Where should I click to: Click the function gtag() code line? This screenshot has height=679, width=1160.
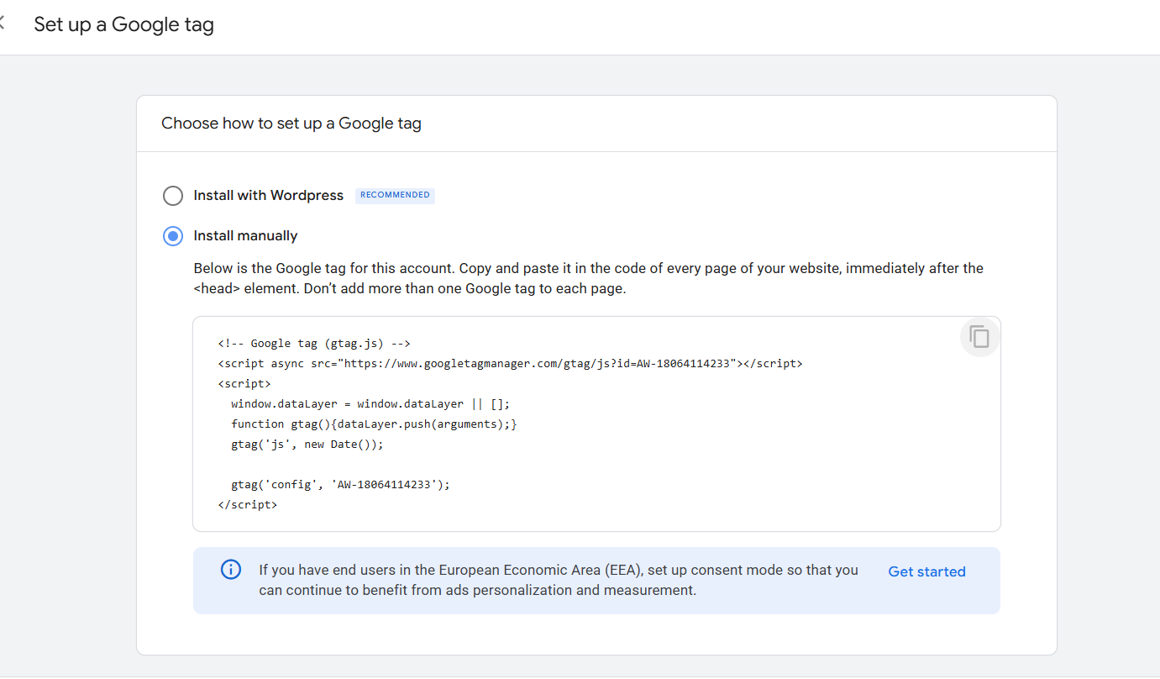click(x=374, y=424)
